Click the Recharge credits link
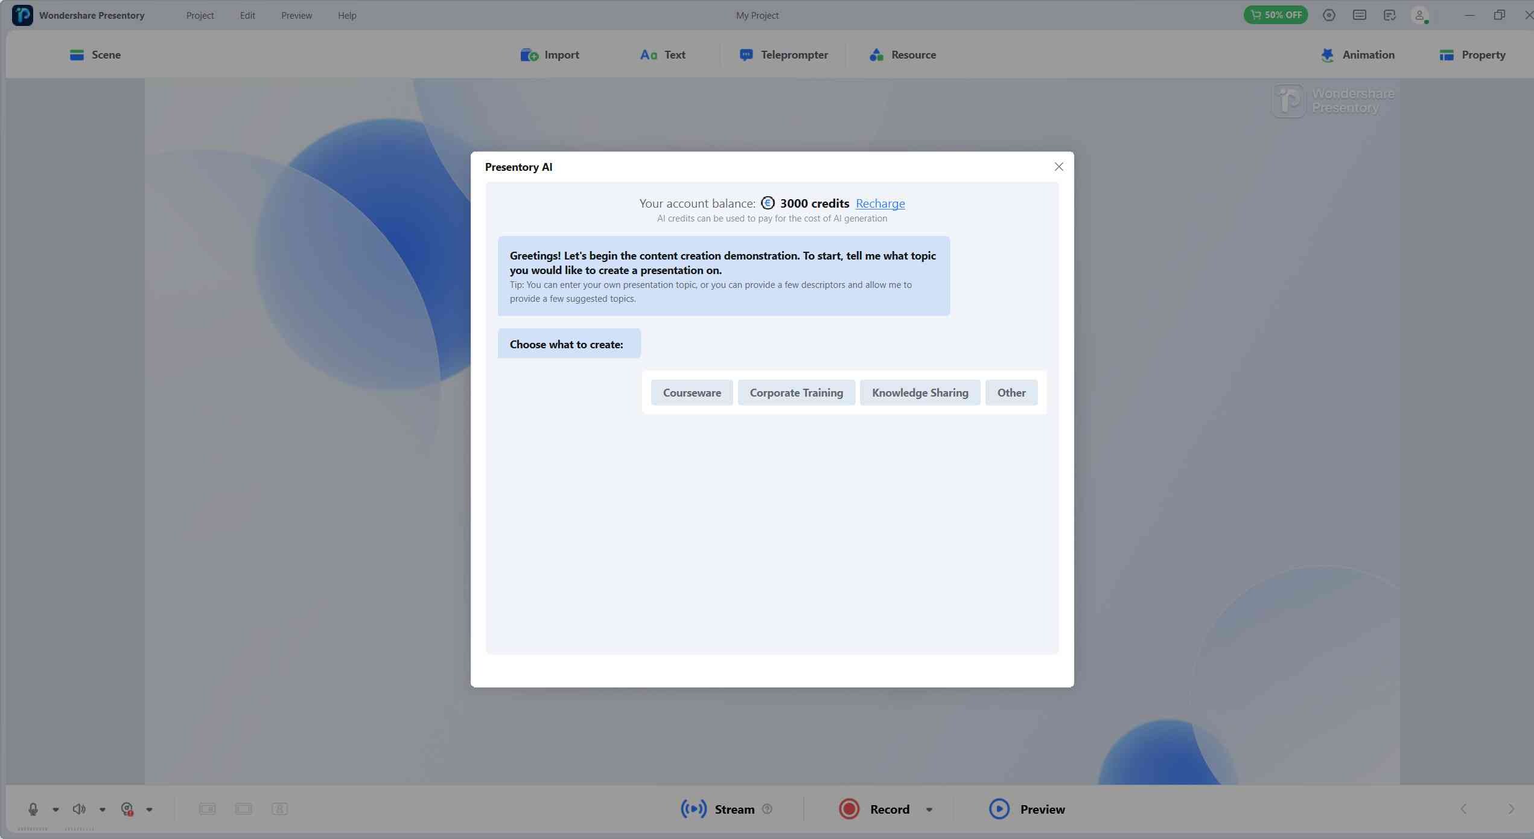Viewport: 1534px width, 839px height. (x=880, y=203)
